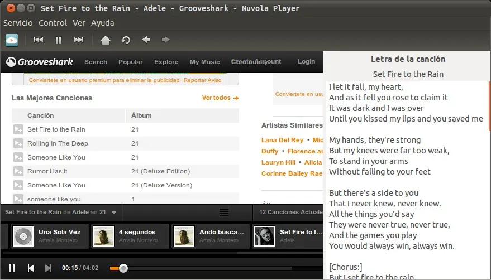Open similar artist Alicia
The height and width of the screenshot is (280, 491).
[313, 162]
